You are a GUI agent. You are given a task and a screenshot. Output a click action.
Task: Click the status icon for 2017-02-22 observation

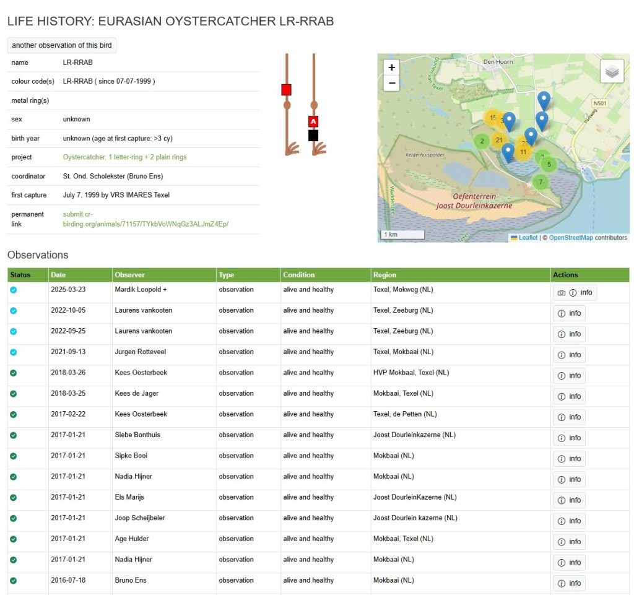14,414
